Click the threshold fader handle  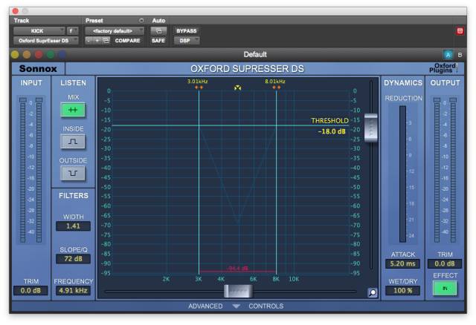click(371, 128)
